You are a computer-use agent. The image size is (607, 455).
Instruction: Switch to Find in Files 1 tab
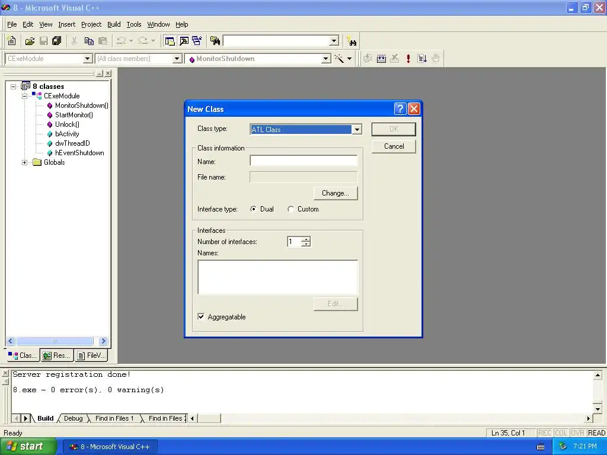(x=114, y=418)
